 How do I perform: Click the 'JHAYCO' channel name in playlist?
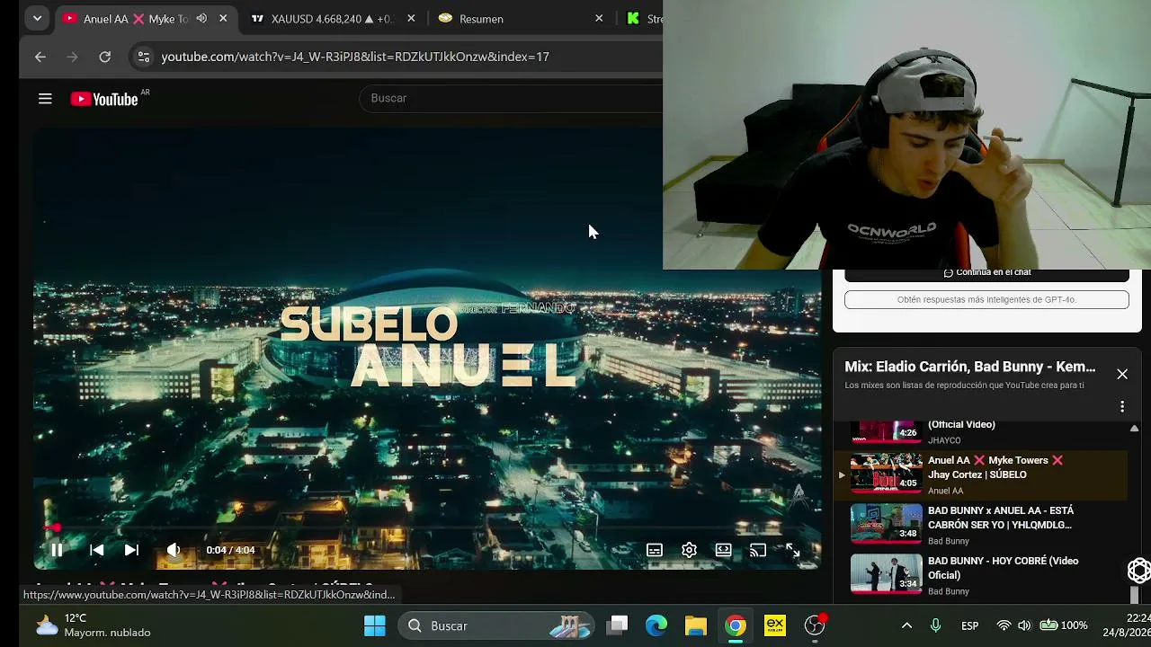click(944, 440)
